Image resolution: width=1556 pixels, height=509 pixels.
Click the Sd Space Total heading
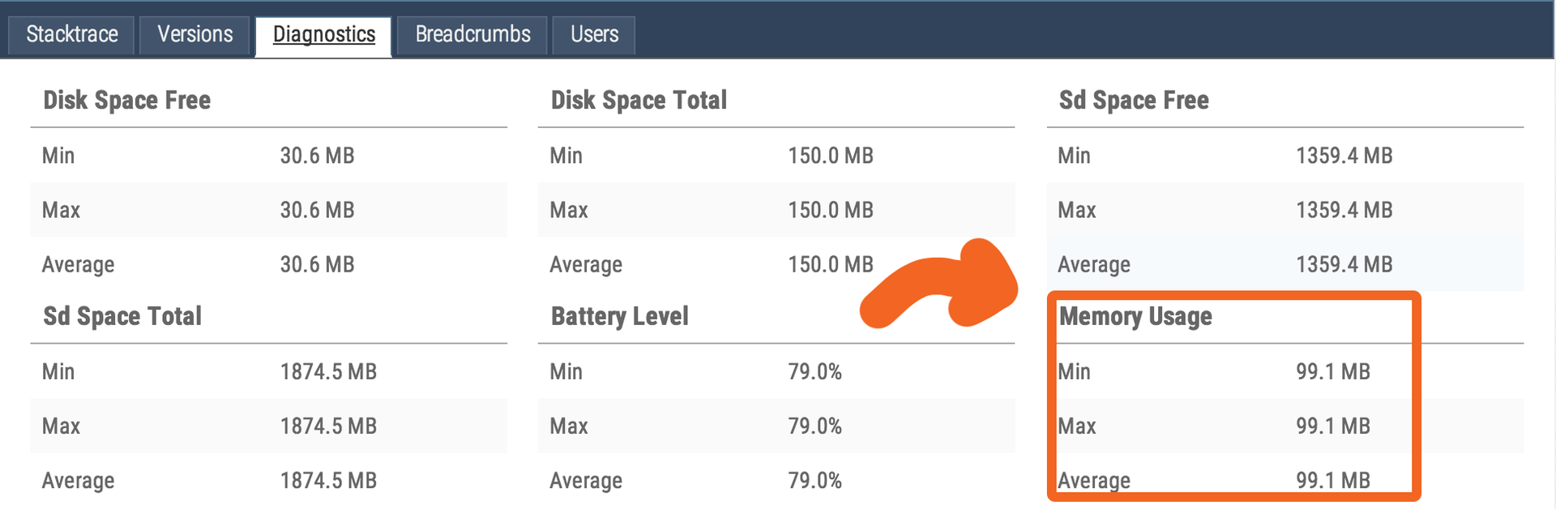(122, 316)
